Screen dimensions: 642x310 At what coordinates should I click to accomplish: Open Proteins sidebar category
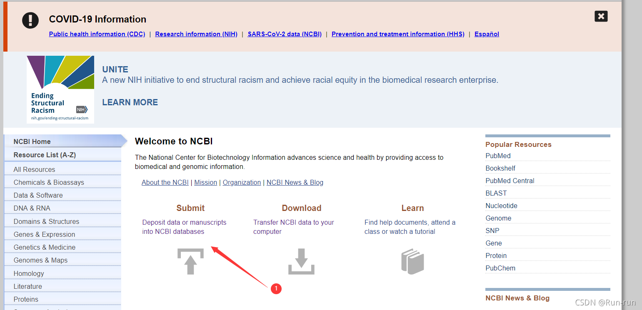62,299
